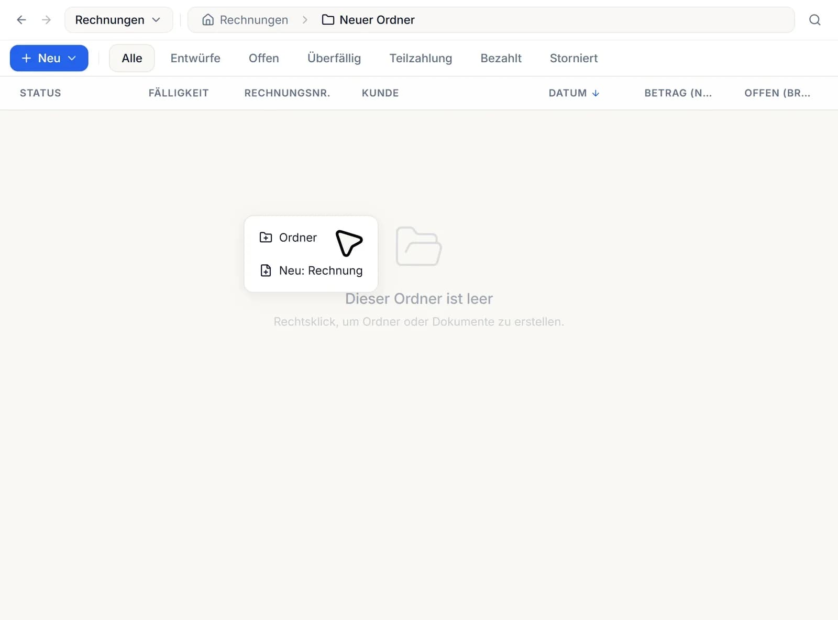Click the home icon in breadcrumb
The width and height of the screenshot is (838, 620).
(x=208, y=20)
